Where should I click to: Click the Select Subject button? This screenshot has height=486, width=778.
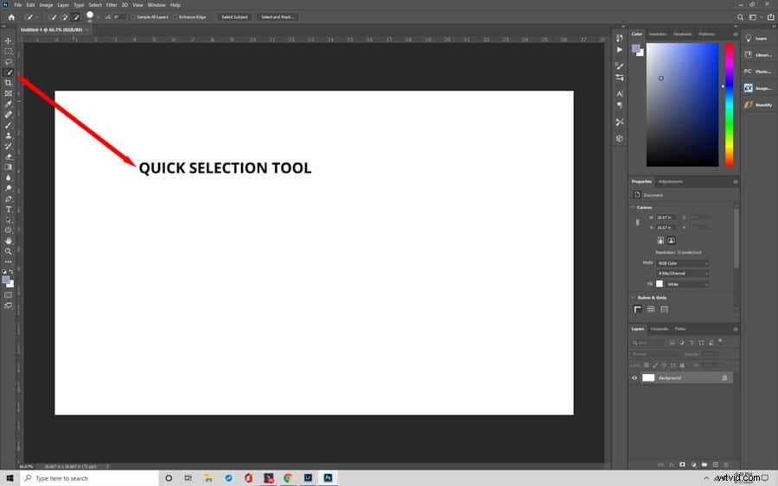coord(234,17)
